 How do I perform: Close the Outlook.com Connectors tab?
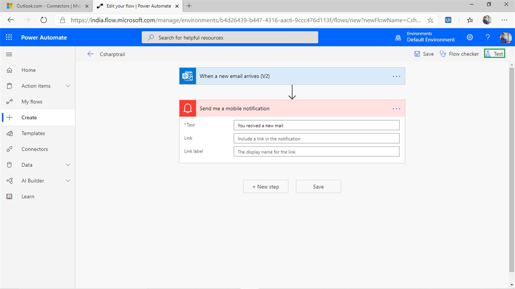(x=87, y=6)
